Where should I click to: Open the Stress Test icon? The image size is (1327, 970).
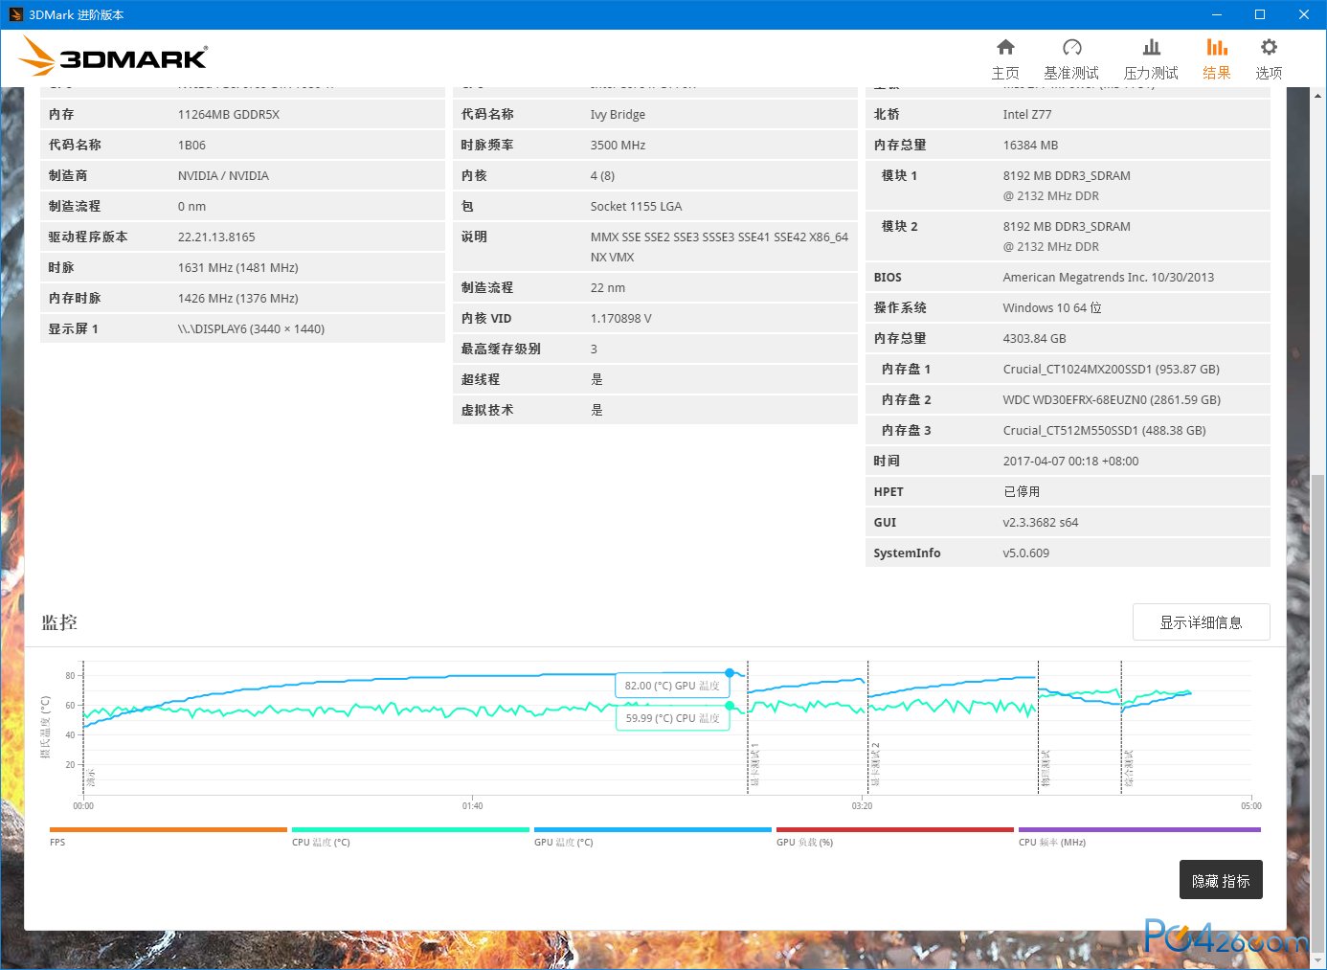[1152, 47]
